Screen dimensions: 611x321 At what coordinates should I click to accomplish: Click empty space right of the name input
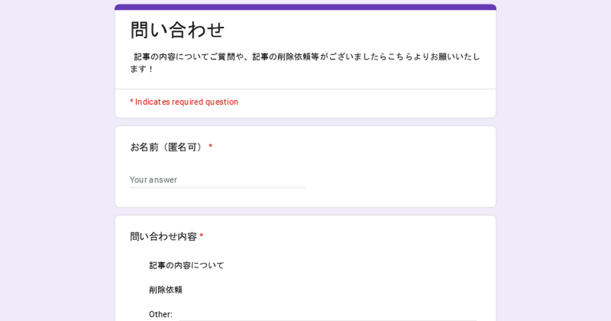click(x=397, y=180)
